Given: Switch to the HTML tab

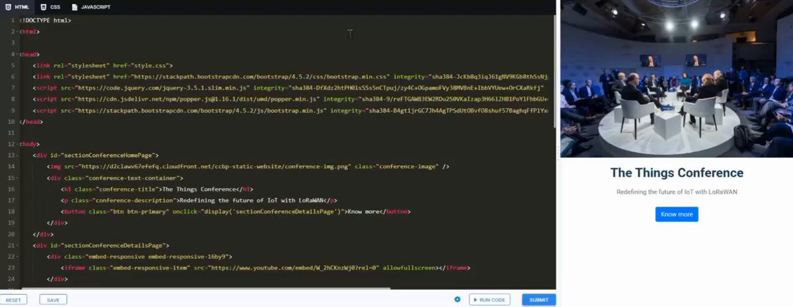Looking at the screenshot, I should [17, 7].
